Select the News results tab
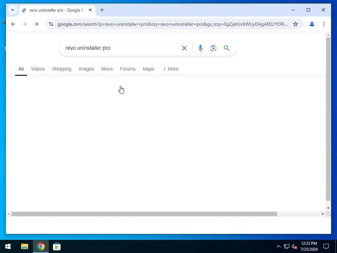The width and height of the screenshot is (337, 253). click(x=107, y=69)
